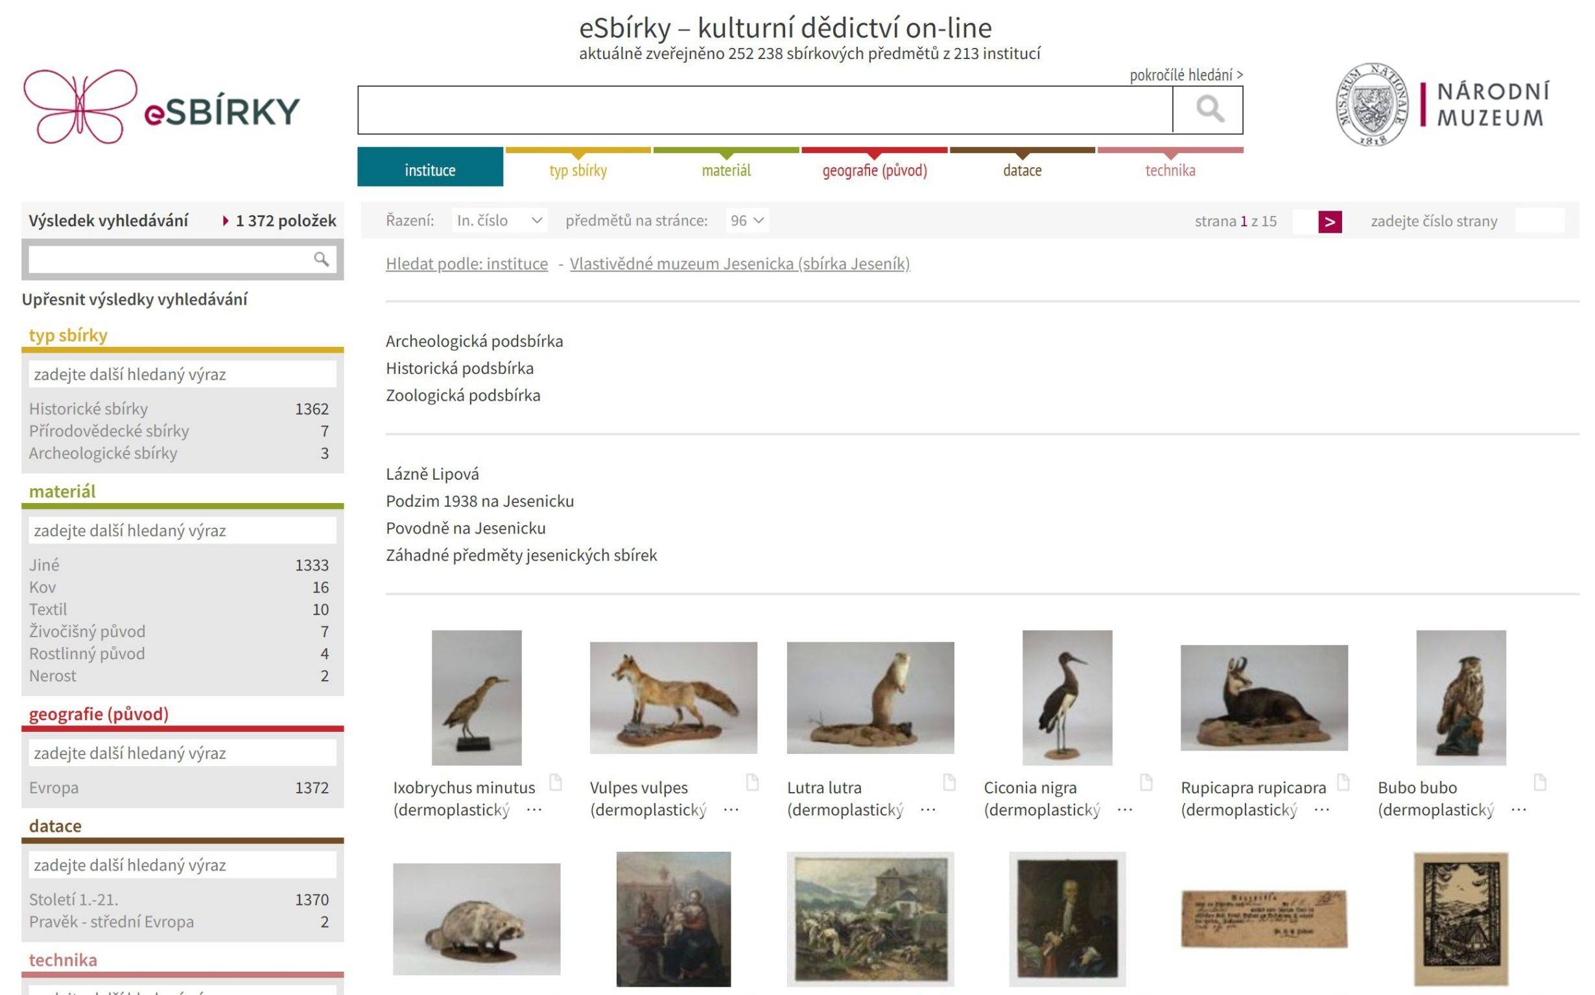Click the page number input field
Image resolution: width=1595 pixels, height=995 pixels.
[x=1539, y=221]
